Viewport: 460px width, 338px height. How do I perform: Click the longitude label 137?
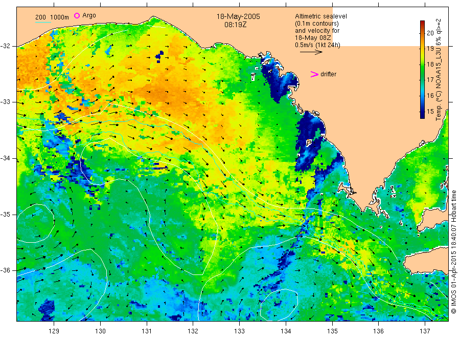(425, 331)
